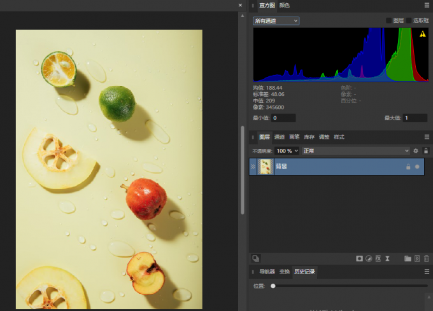Screen dimensions: 433x311
Task: Click the 位置 history slider handle
Action: (273, 286)
